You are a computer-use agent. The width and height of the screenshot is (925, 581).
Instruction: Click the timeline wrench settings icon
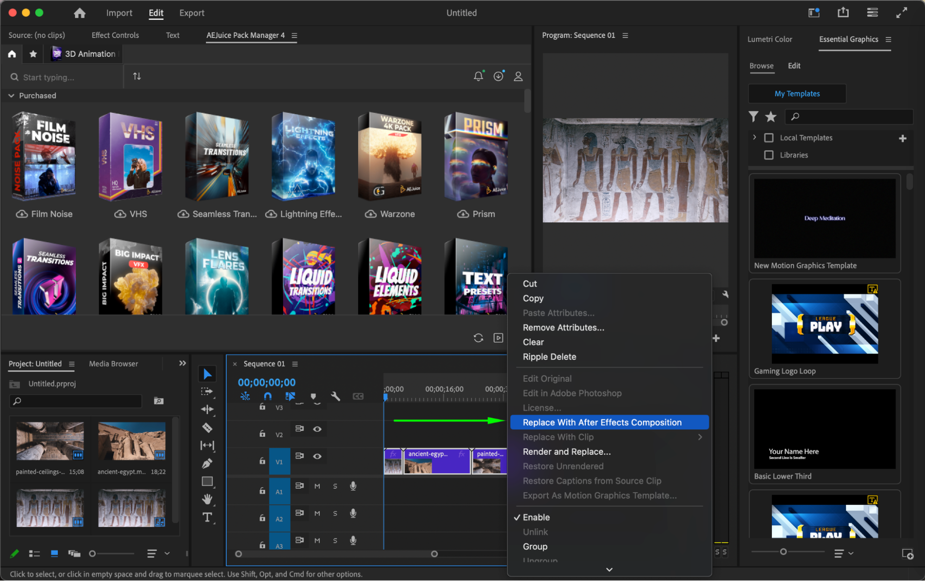click(x=335, y=396)
